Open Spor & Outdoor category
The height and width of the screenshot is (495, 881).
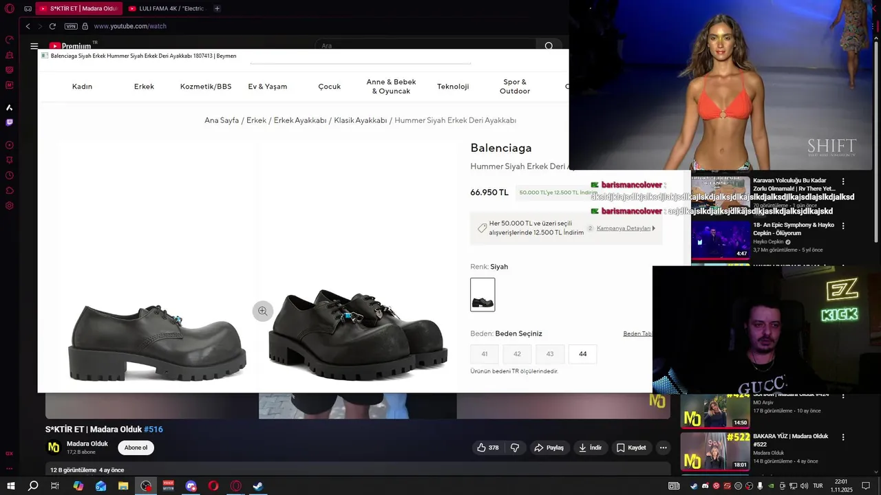[x=515, y=87]
